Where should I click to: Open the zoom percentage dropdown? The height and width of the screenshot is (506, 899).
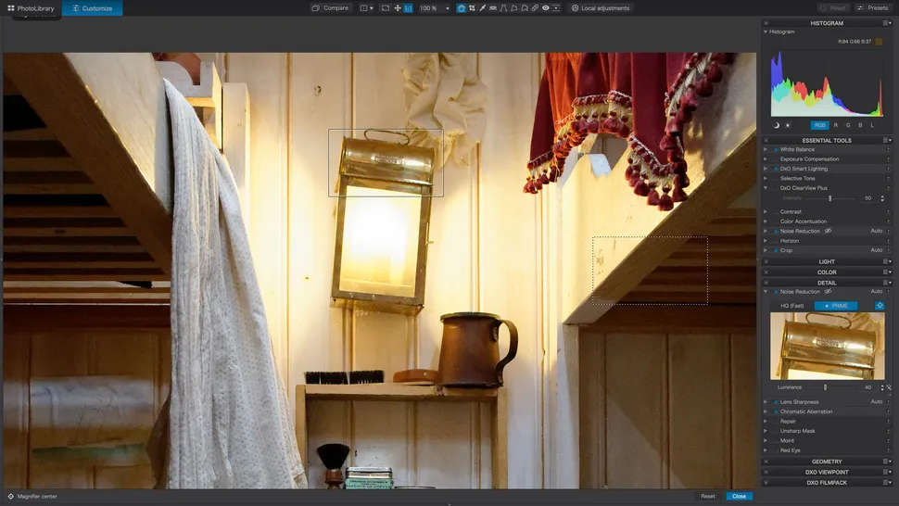tap(447, 8)
